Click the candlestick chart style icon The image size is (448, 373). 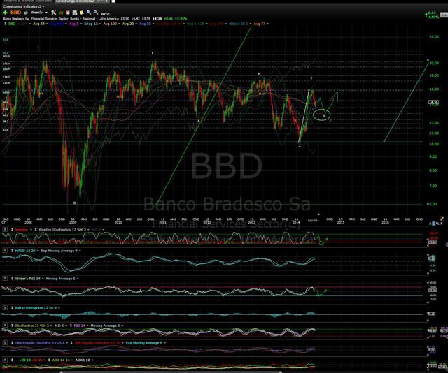coord(61,13)
